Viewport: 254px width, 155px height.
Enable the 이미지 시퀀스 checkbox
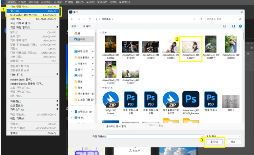[x=147, y=126]
